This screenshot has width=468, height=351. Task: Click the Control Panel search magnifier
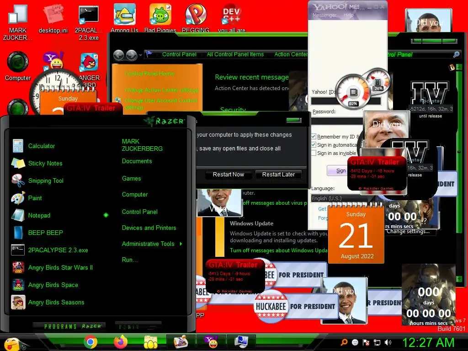[x=456, y=54]
